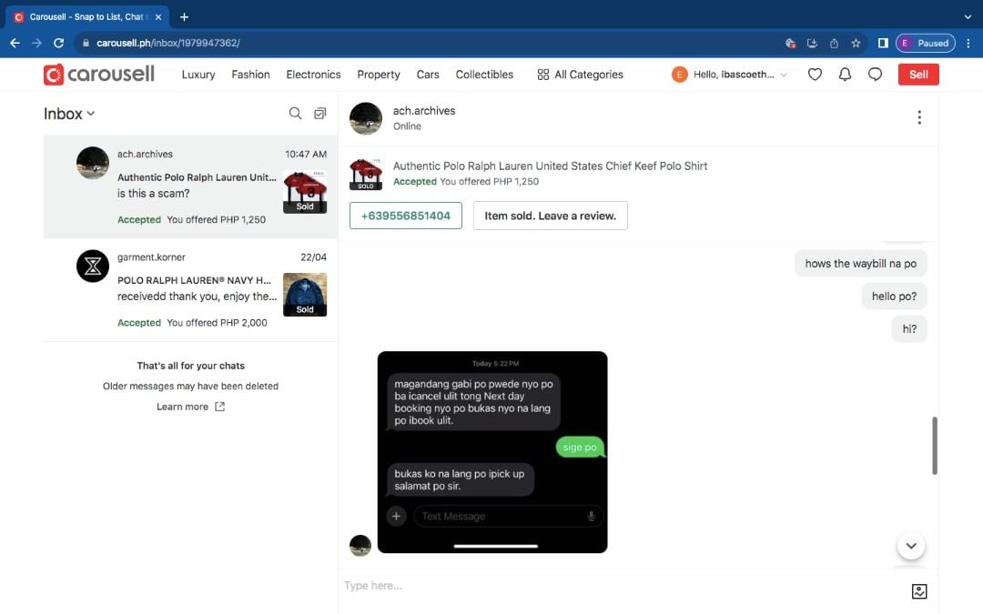The height and width of the screenshot is (614, 983).
Task: Click the seller phone number +639556851404
Action: 406,216
